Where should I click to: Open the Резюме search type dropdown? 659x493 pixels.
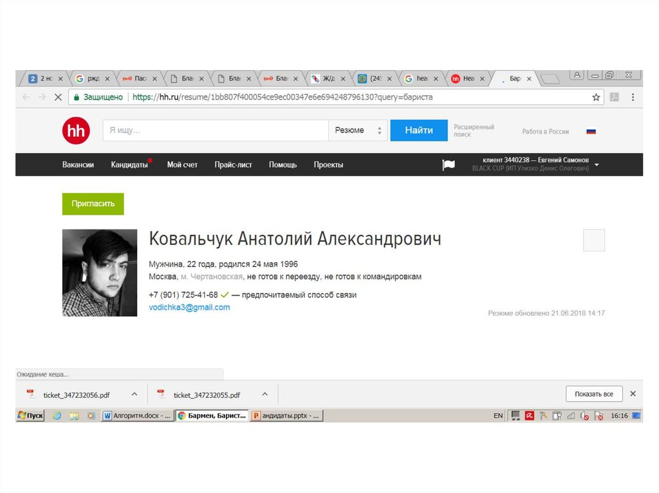(x=357, y=130)
